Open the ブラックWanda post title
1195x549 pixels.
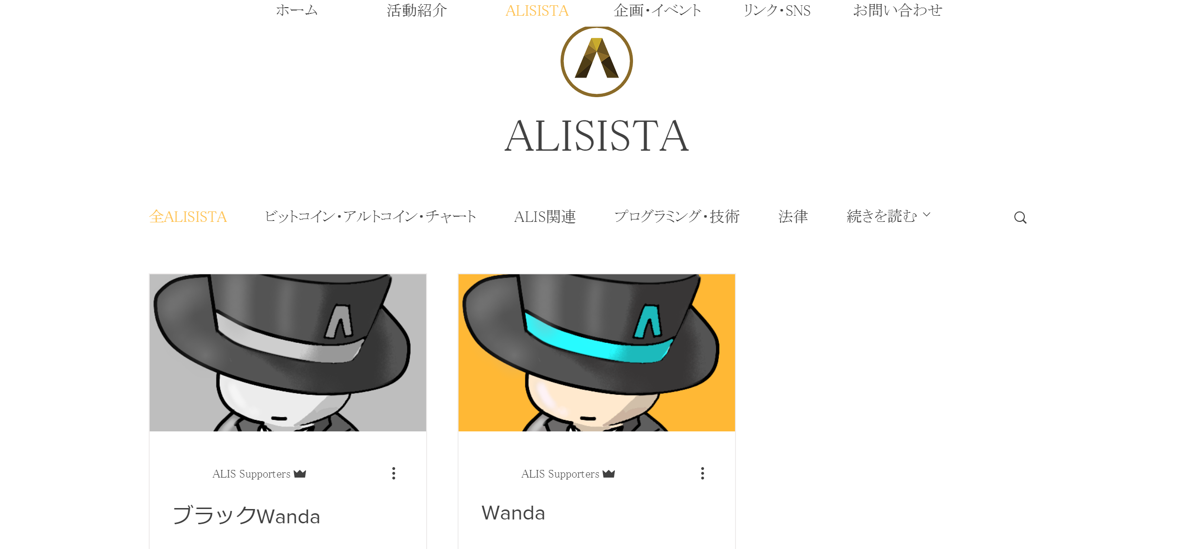246,516
